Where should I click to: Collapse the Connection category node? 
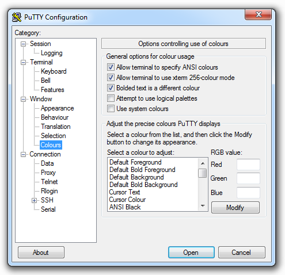coord(23,154)
